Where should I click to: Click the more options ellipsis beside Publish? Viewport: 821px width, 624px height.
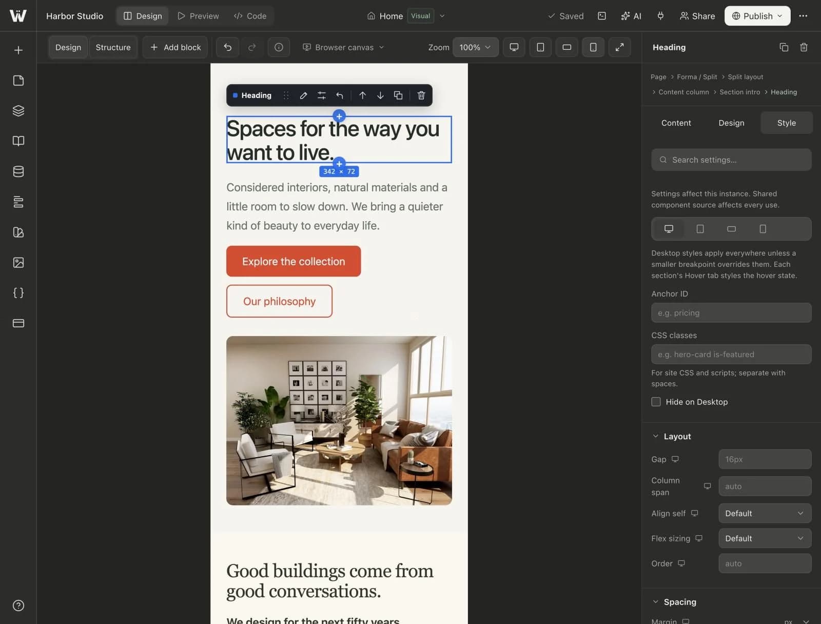point(804,16)
